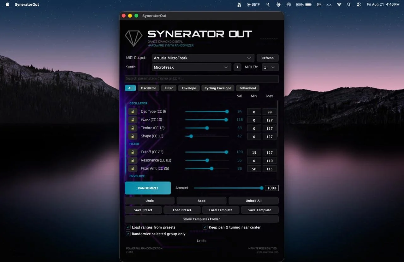Click the Wave value 118
The image size is (404, 262).
tap(240, 120)
